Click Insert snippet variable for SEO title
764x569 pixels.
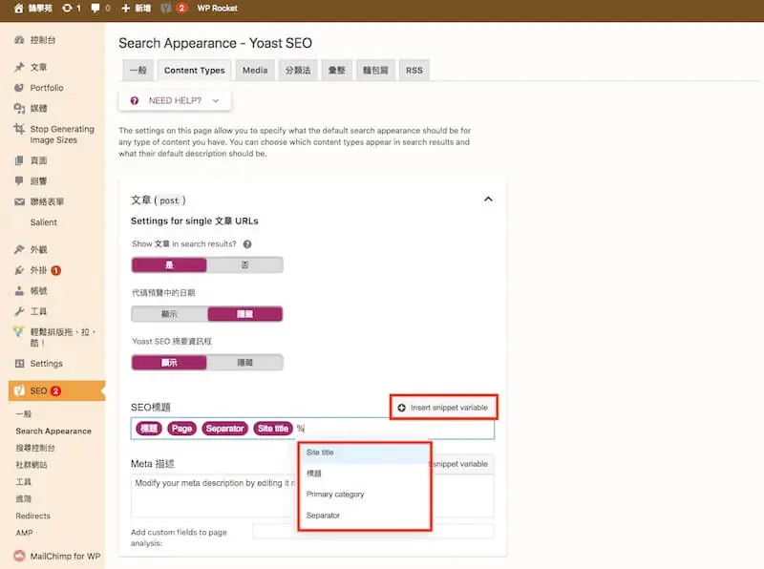click(x=443, y=408)
